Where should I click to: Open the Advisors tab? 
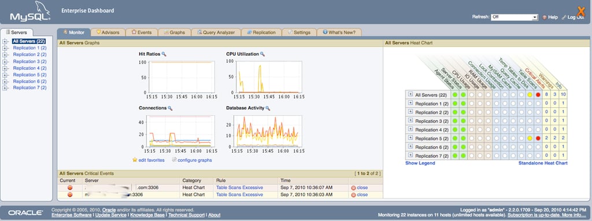point(108,32)
